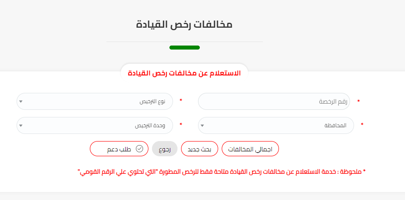Image resolution: width=405 pixels, height=200 pixels.
Task: Click the required asterisk beside المحافظة
Action: coord(362,125)
